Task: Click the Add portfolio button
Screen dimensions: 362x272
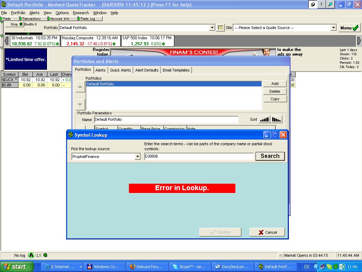Action: (x=275, y=84)
